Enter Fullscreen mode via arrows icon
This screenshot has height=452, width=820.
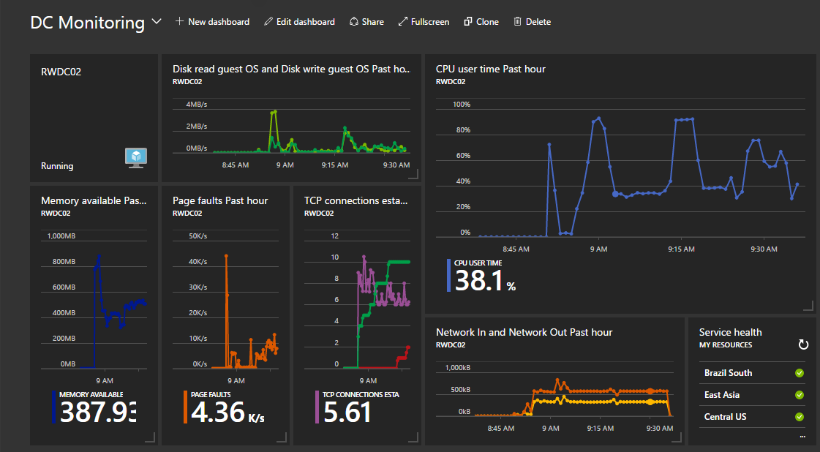tap(402, 22)
